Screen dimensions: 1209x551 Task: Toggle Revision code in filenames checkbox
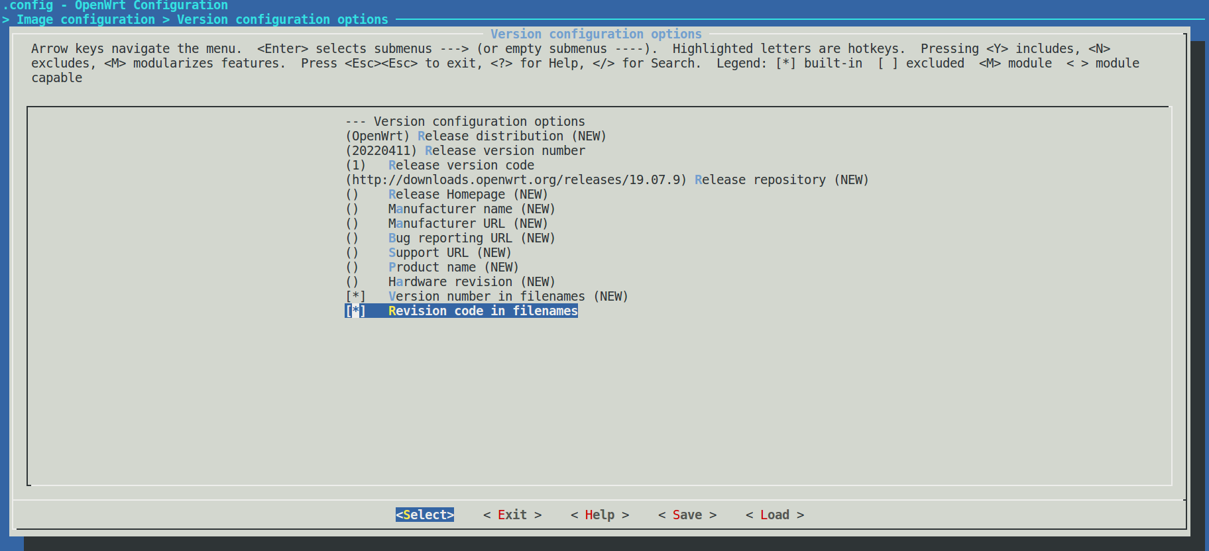coord(355,311)
